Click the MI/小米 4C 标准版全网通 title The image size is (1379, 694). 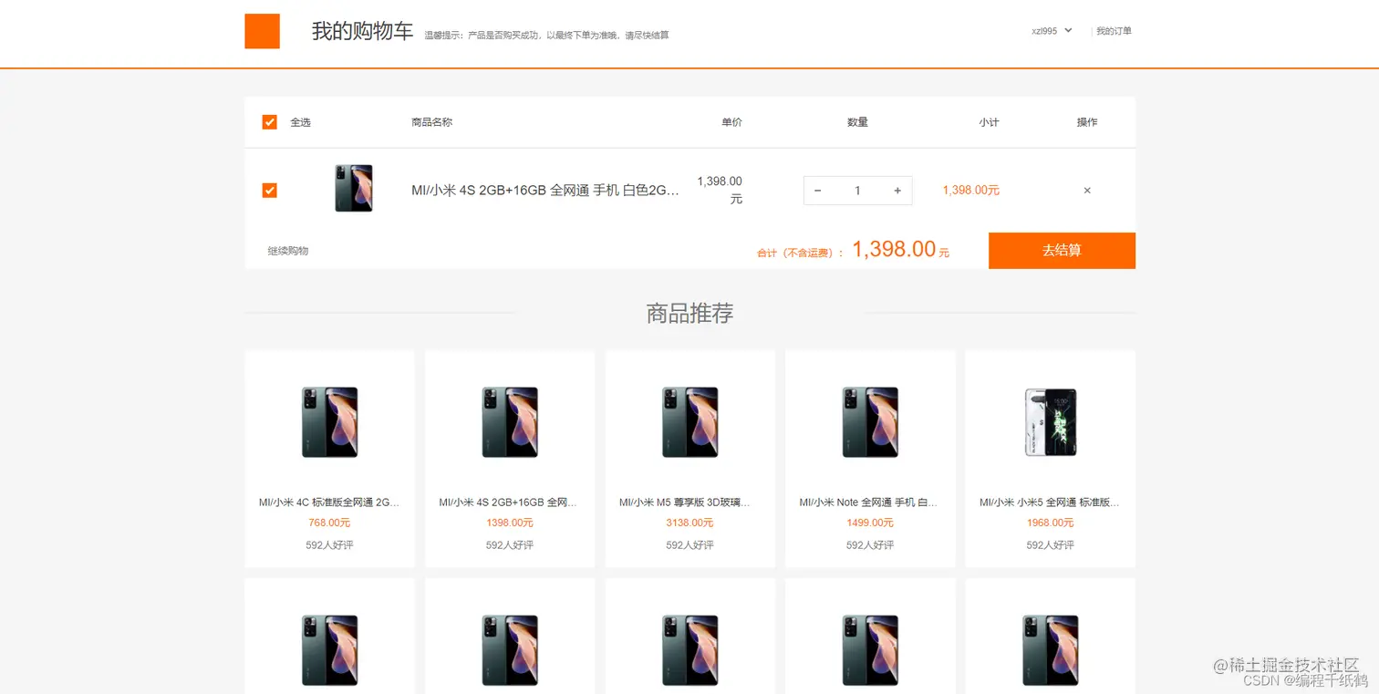click(329, 502)
